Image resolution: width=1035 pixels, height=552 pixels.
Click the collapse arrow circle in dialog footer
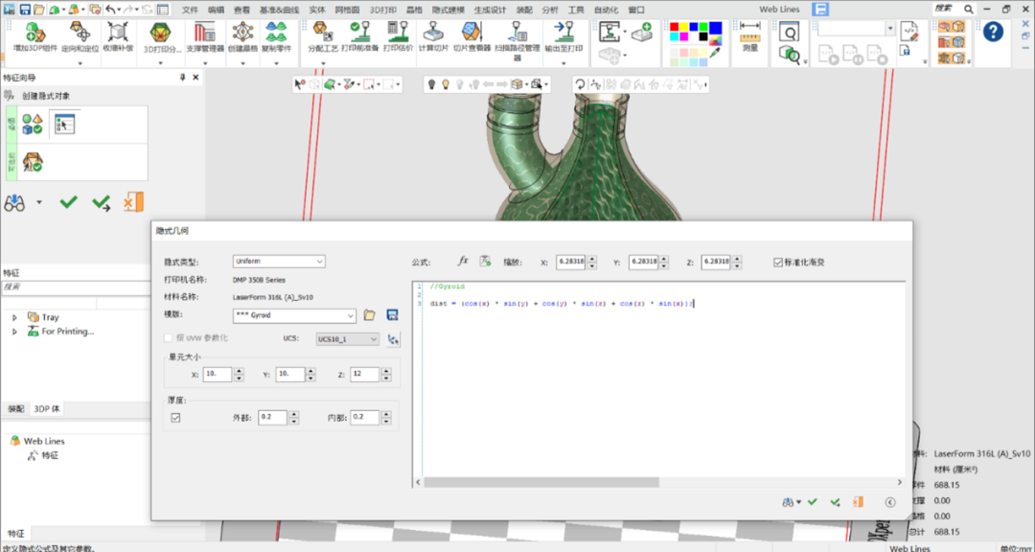[890, 502]
